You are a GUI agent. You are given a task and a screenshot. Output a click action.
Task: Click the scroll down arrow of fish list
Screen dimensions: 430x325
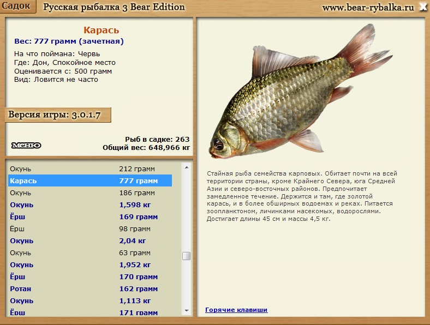pyautogui.click(x=187, y=310)
